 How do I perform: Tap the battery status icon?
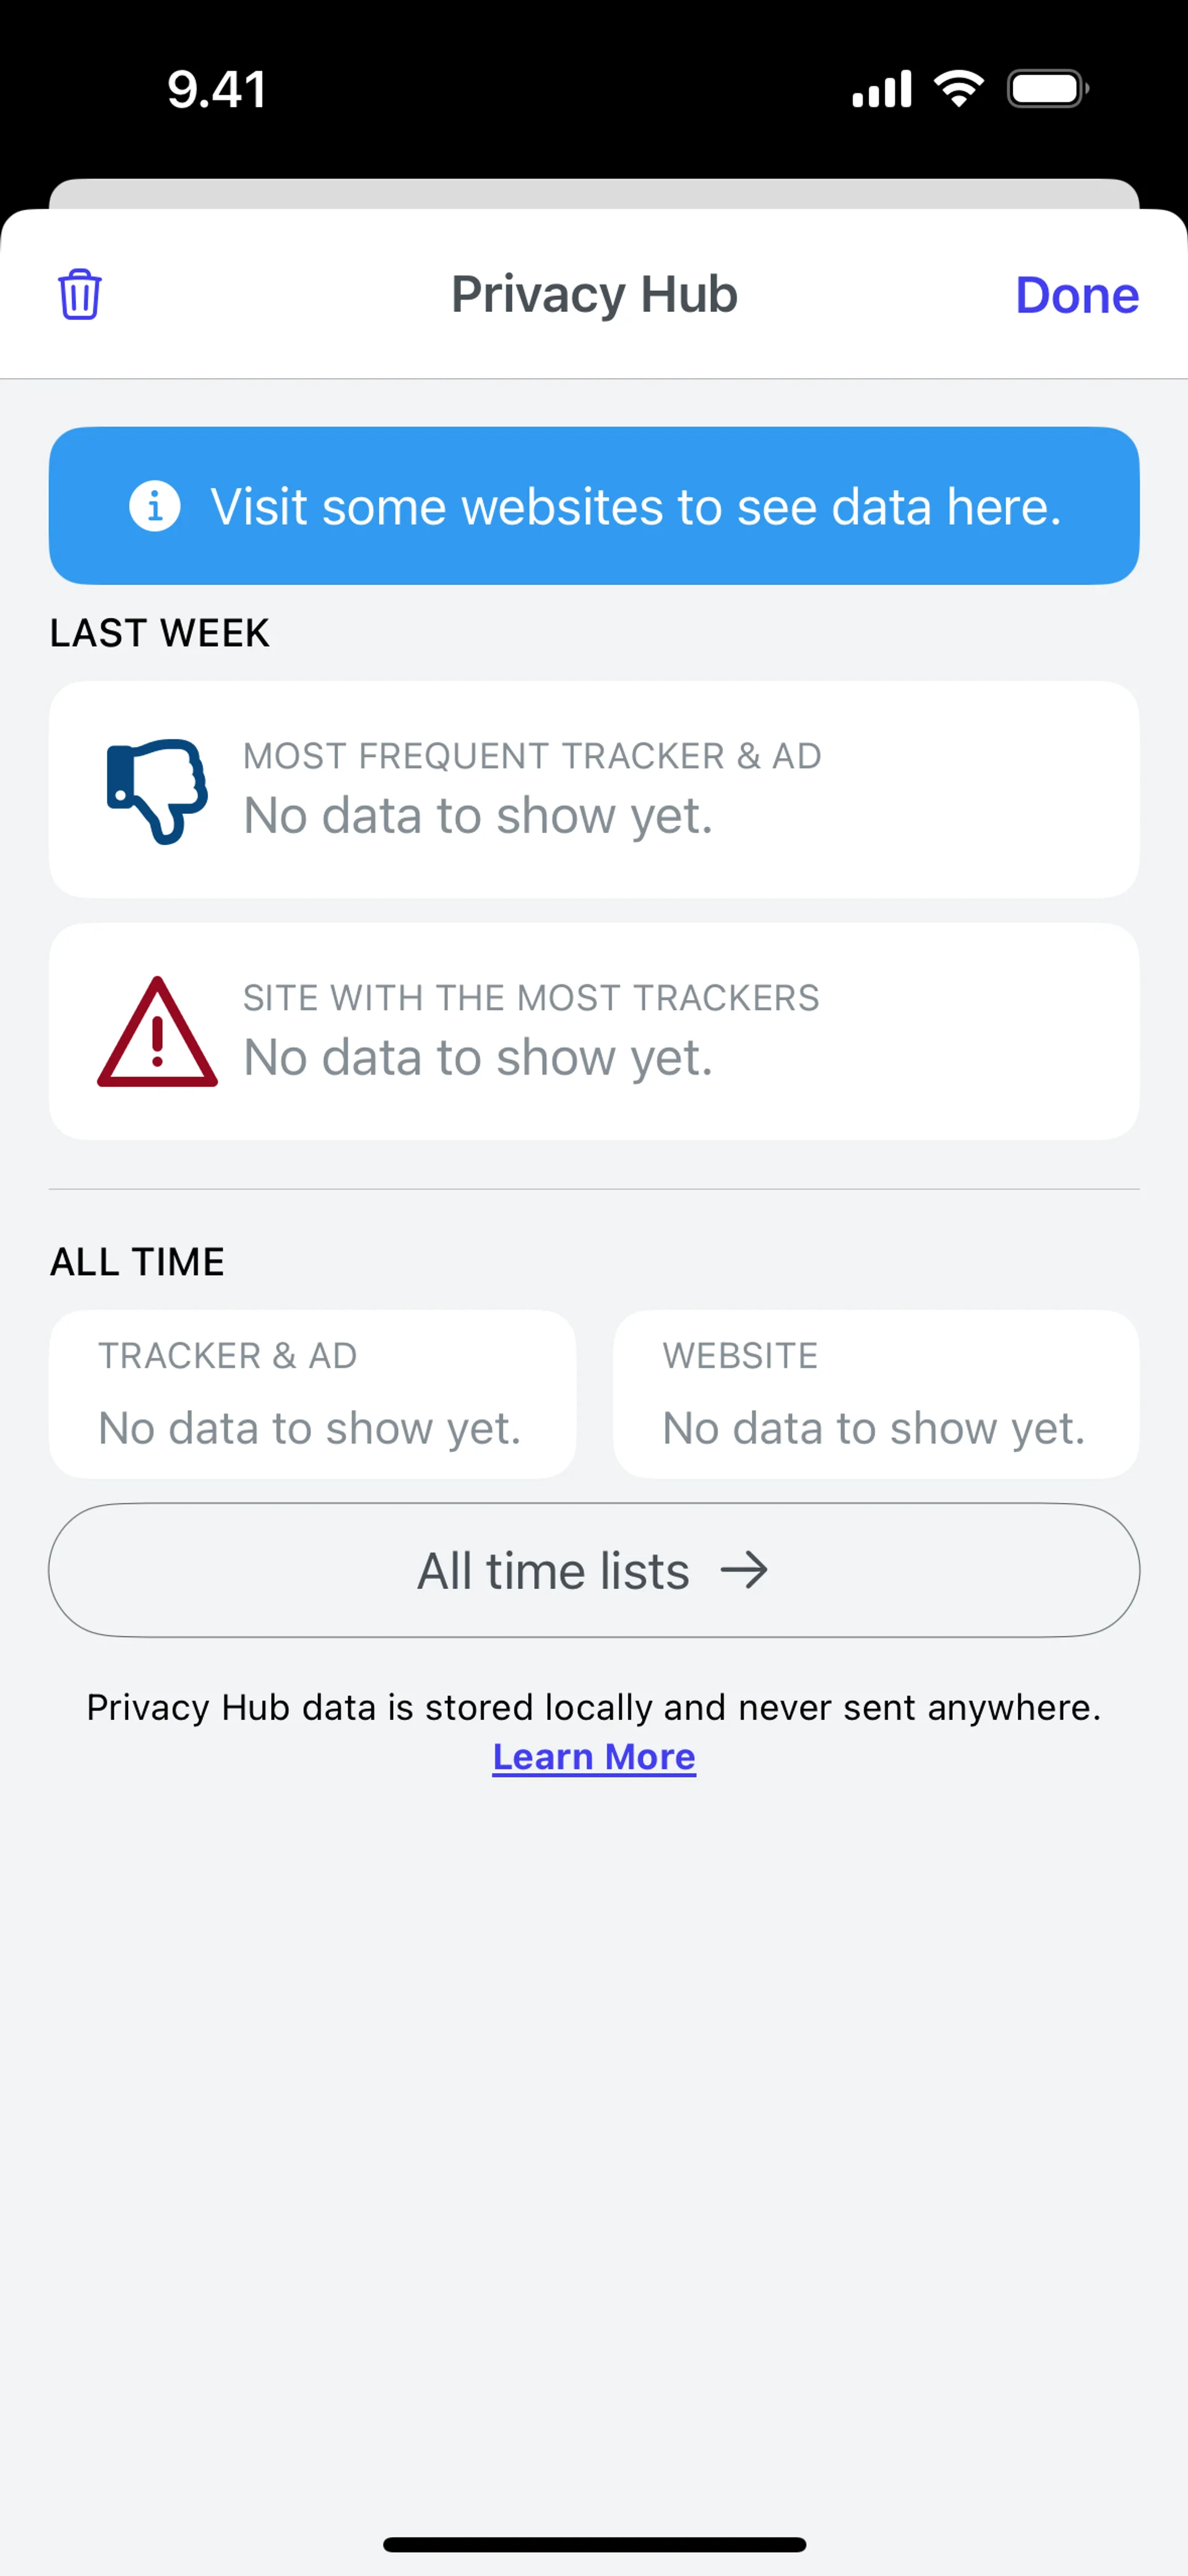(1048, 89)
